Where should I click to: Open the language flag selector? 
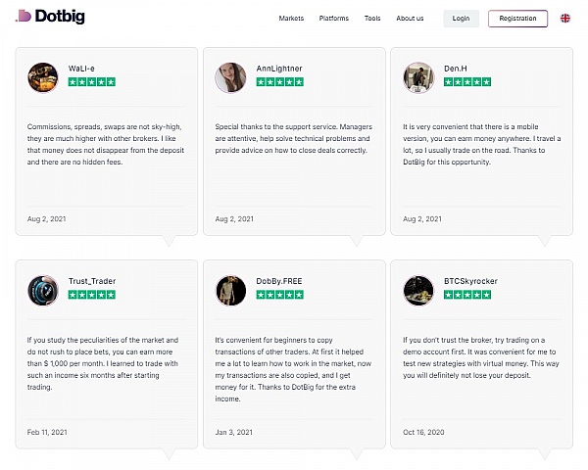(x=565, y=19)
